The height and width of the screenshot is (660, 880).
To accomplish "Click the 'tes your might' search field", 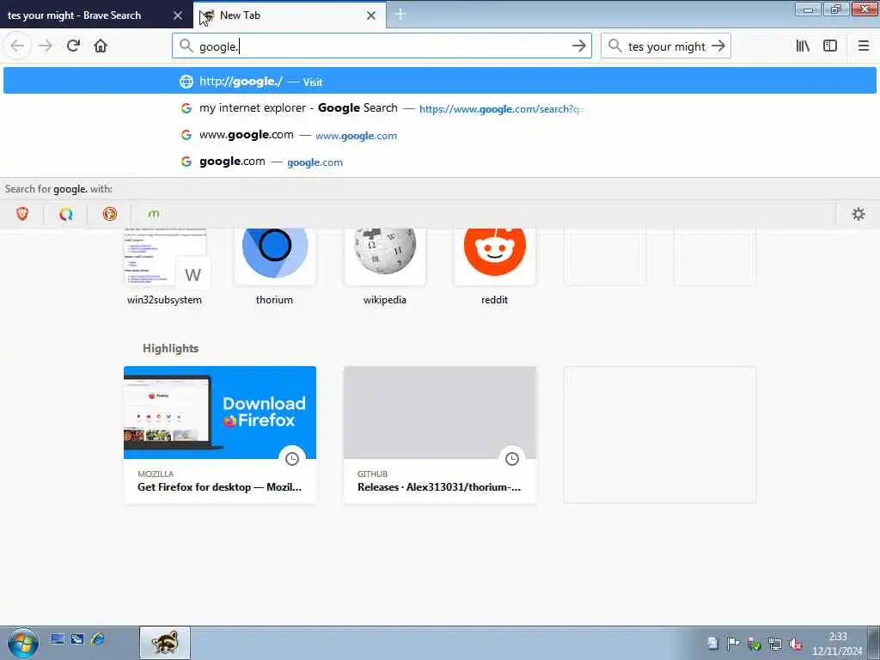I will [x=666, y=46].
